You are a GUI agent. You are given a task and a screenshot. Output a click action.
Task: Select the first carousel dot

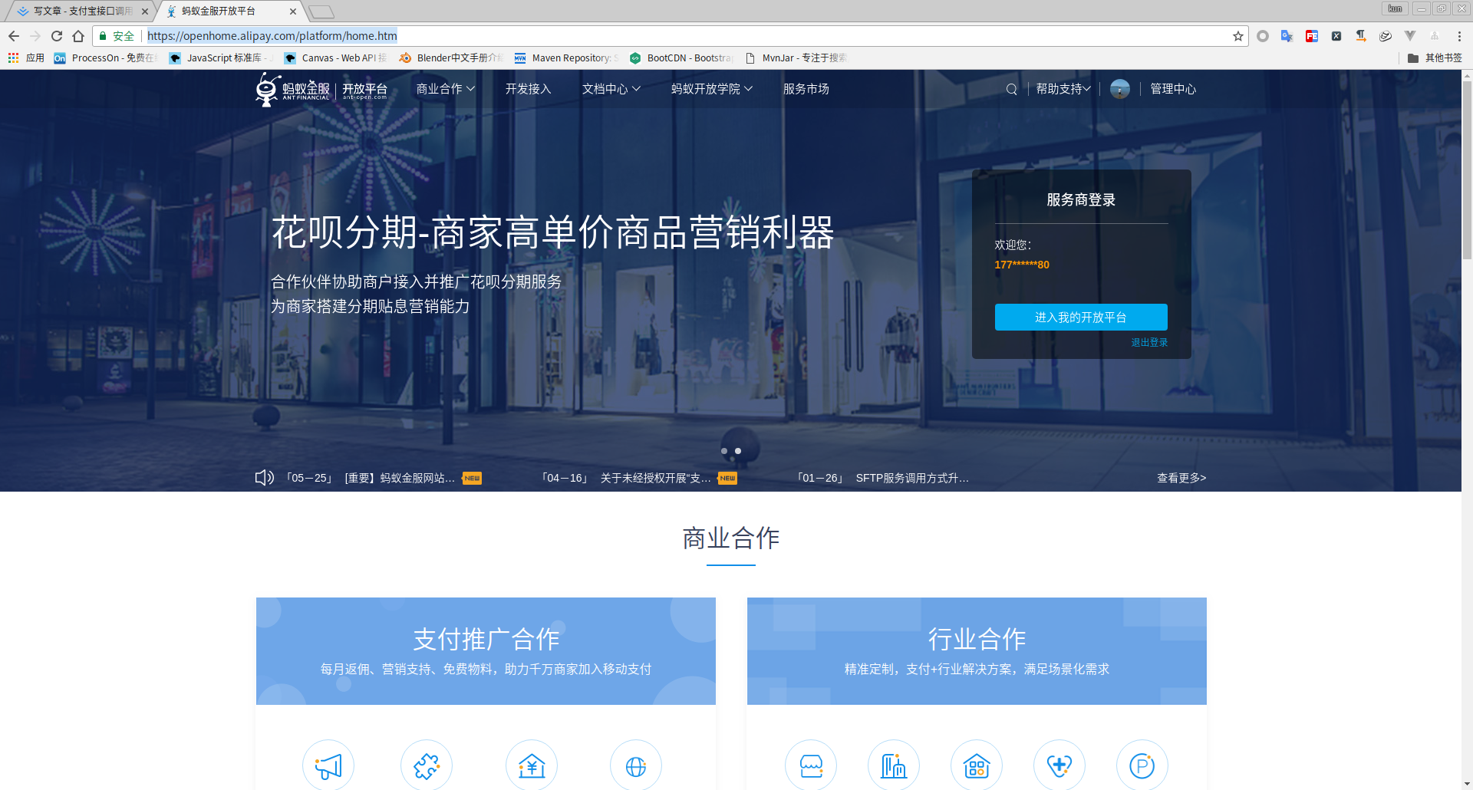pos(724,451)
